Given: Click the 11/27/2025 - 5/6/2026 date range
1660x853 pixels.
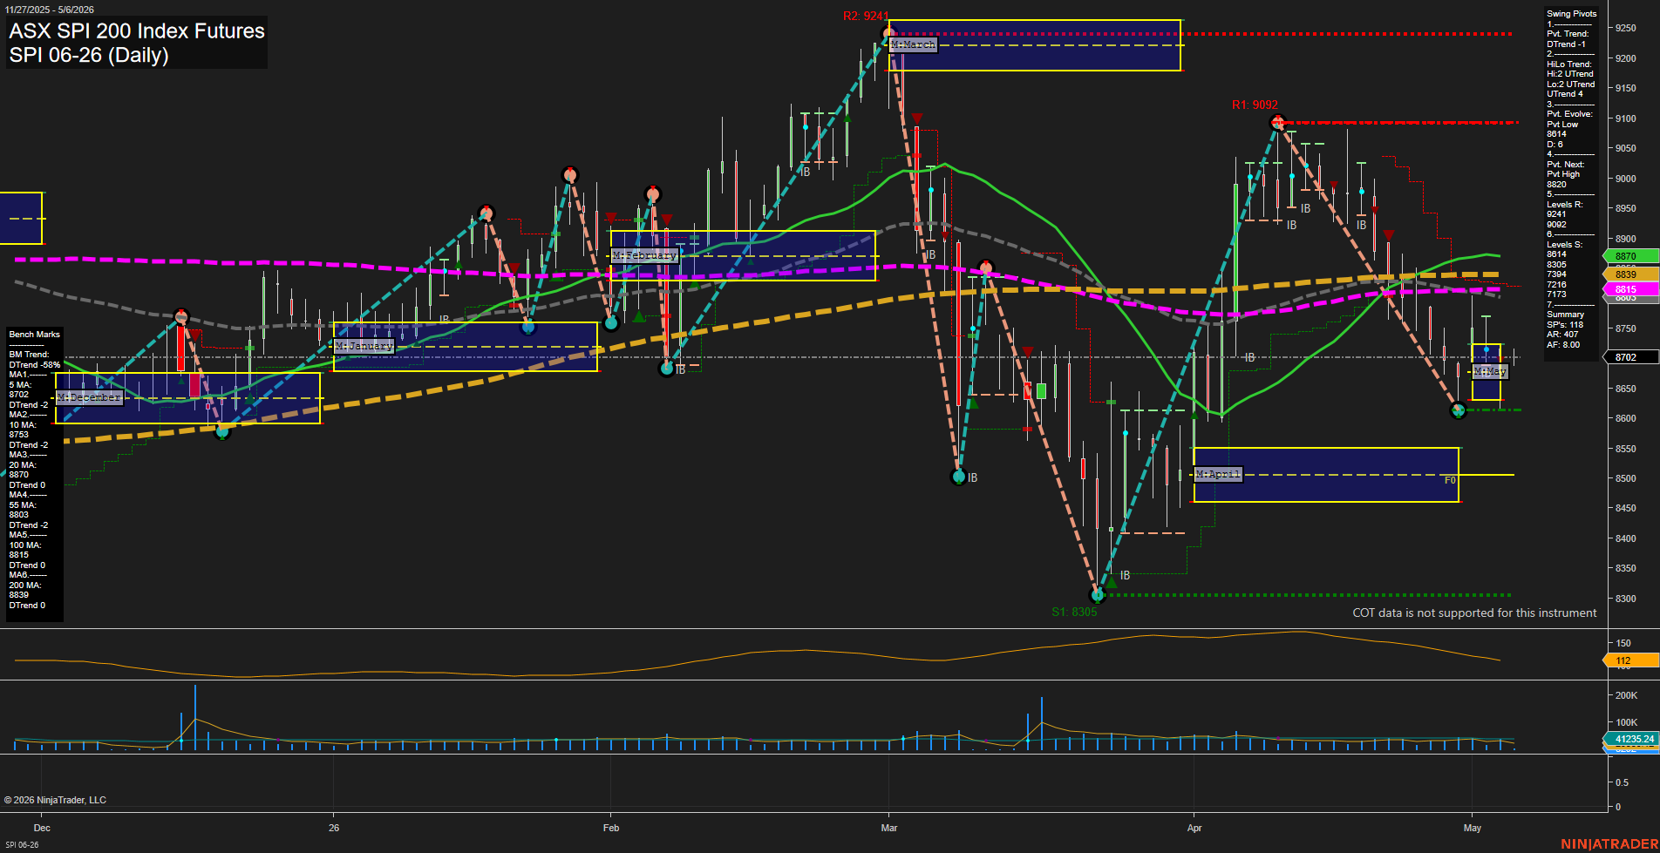Looking at the screenshot, I should tap(50, 10).
